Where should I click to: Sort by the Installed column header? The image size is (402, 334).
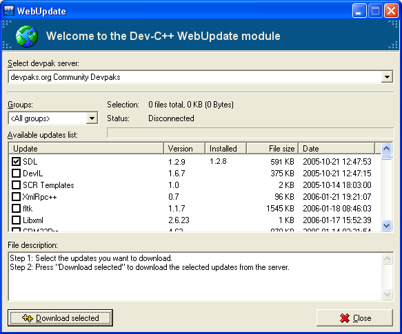pos(226,149)
